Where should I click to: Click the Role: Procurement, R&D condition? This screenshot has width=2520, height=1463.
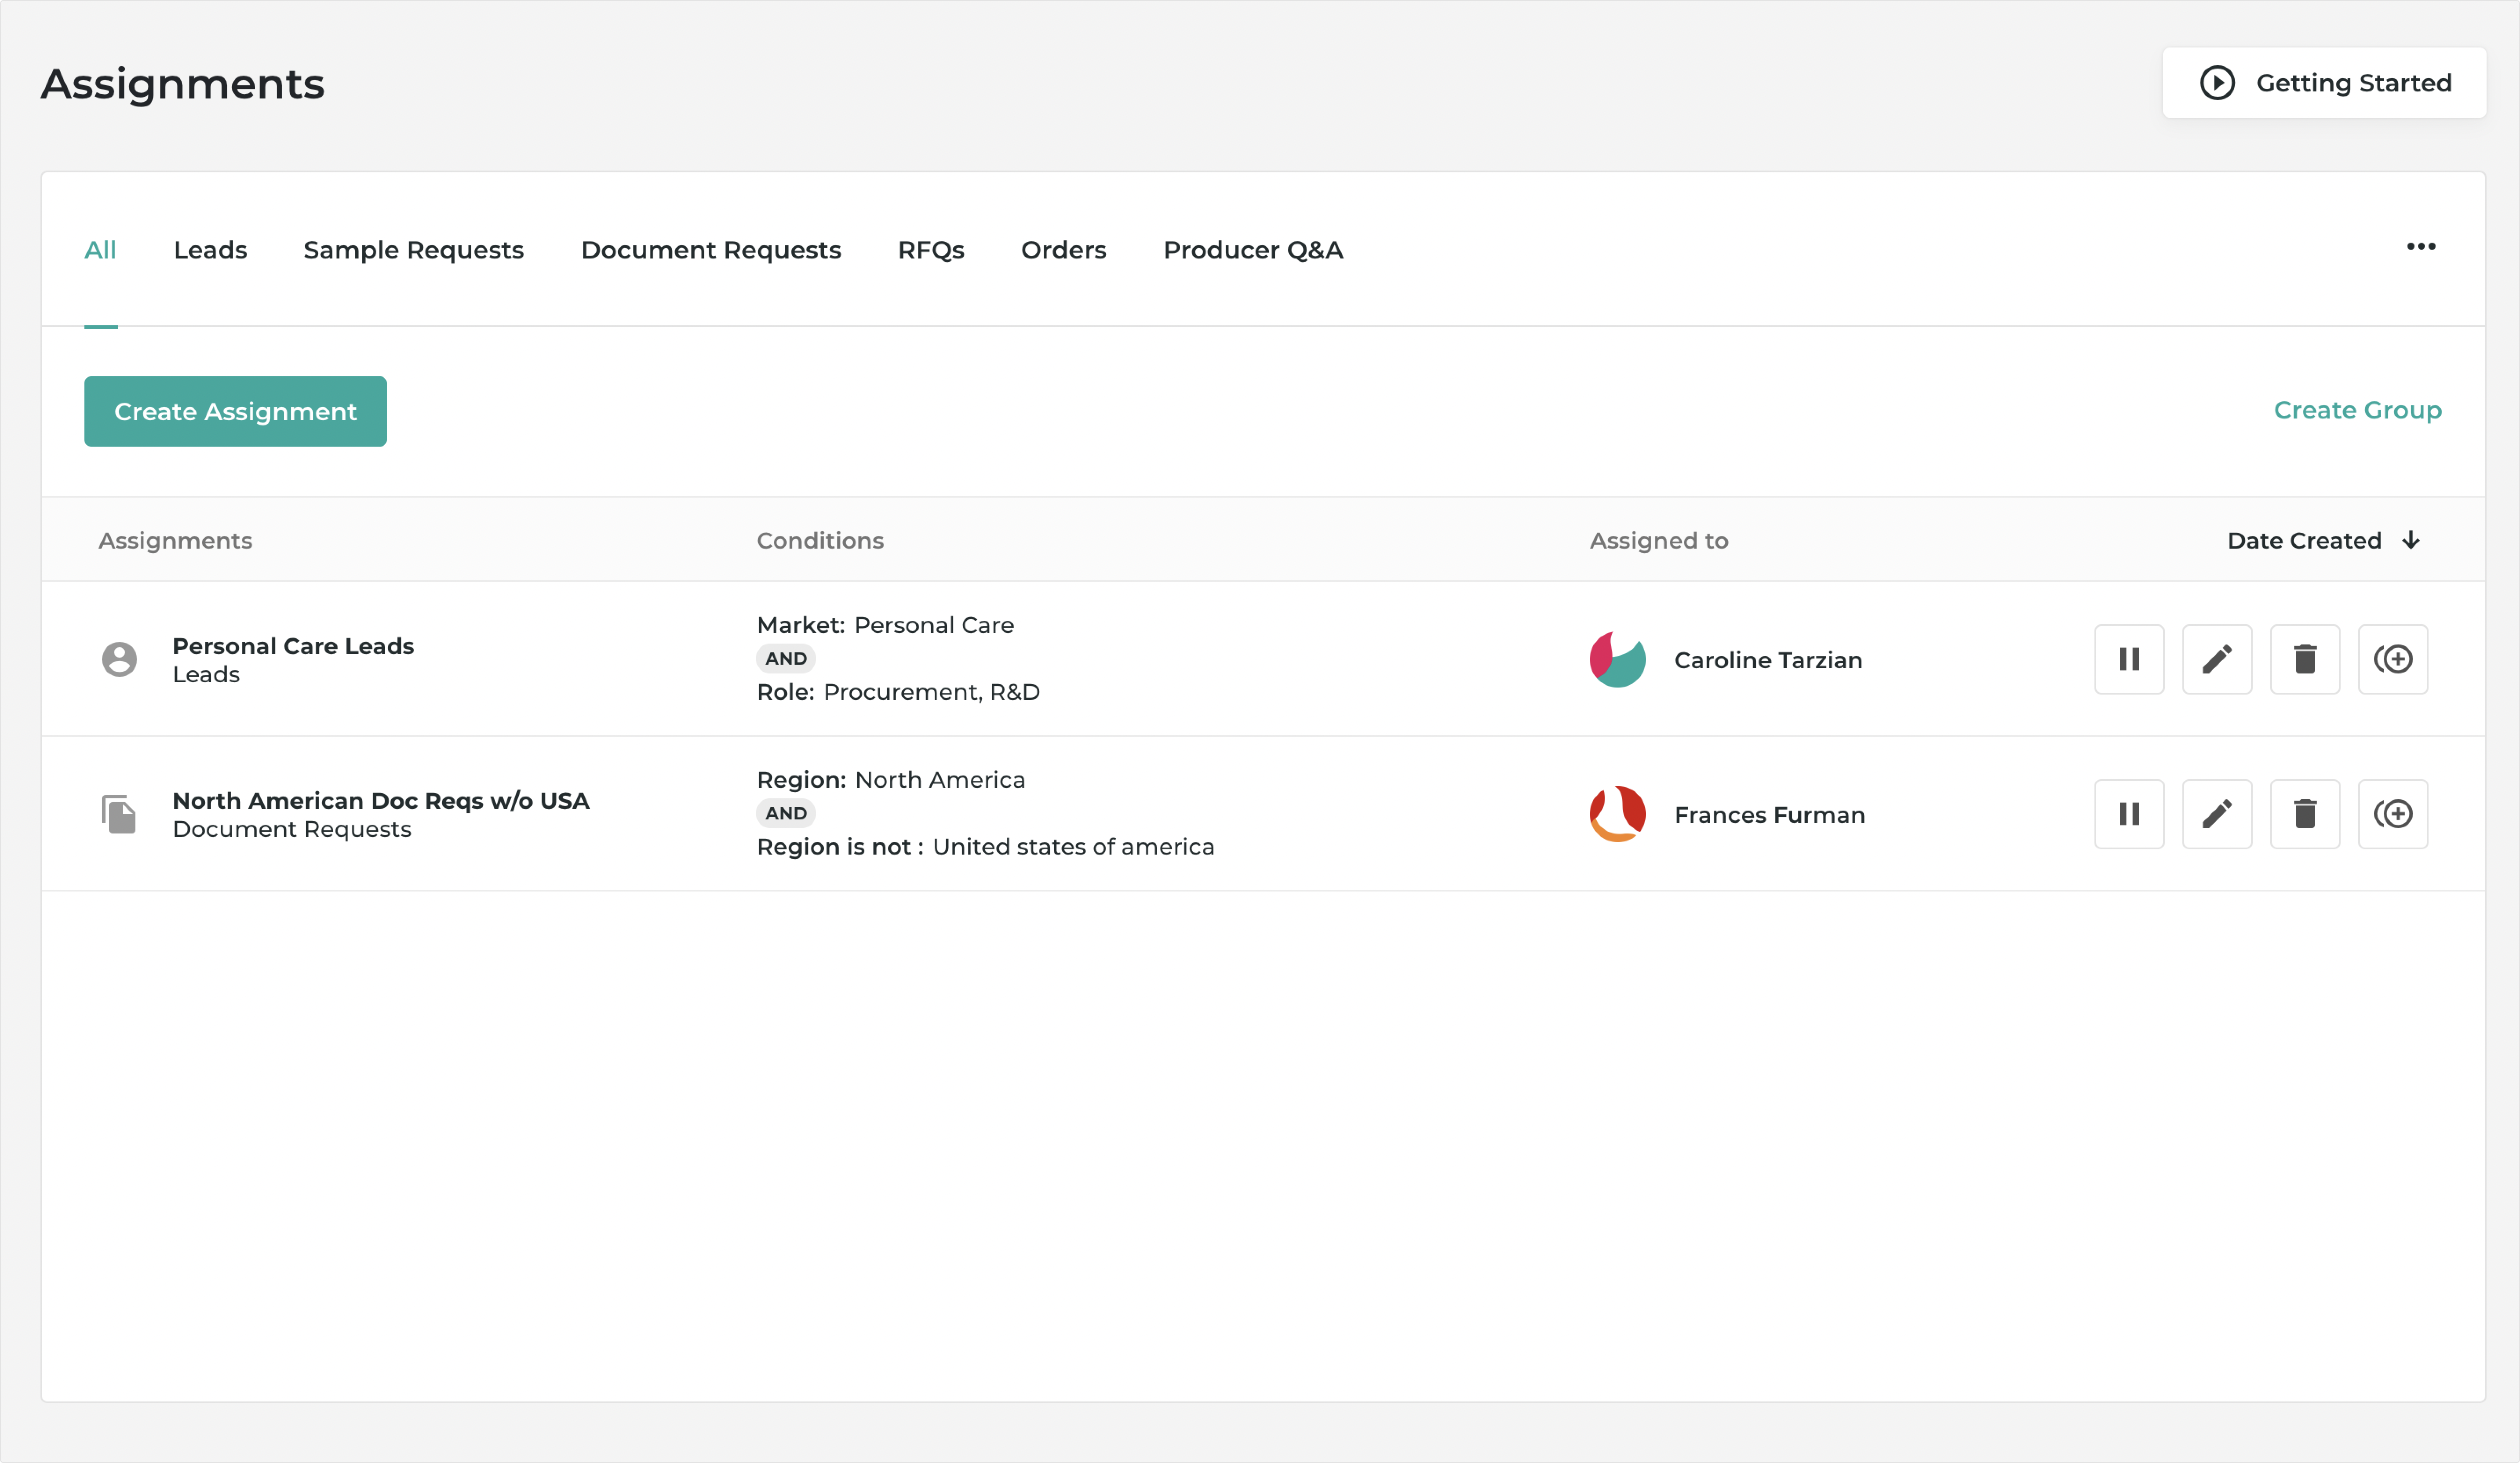[898, 692]
